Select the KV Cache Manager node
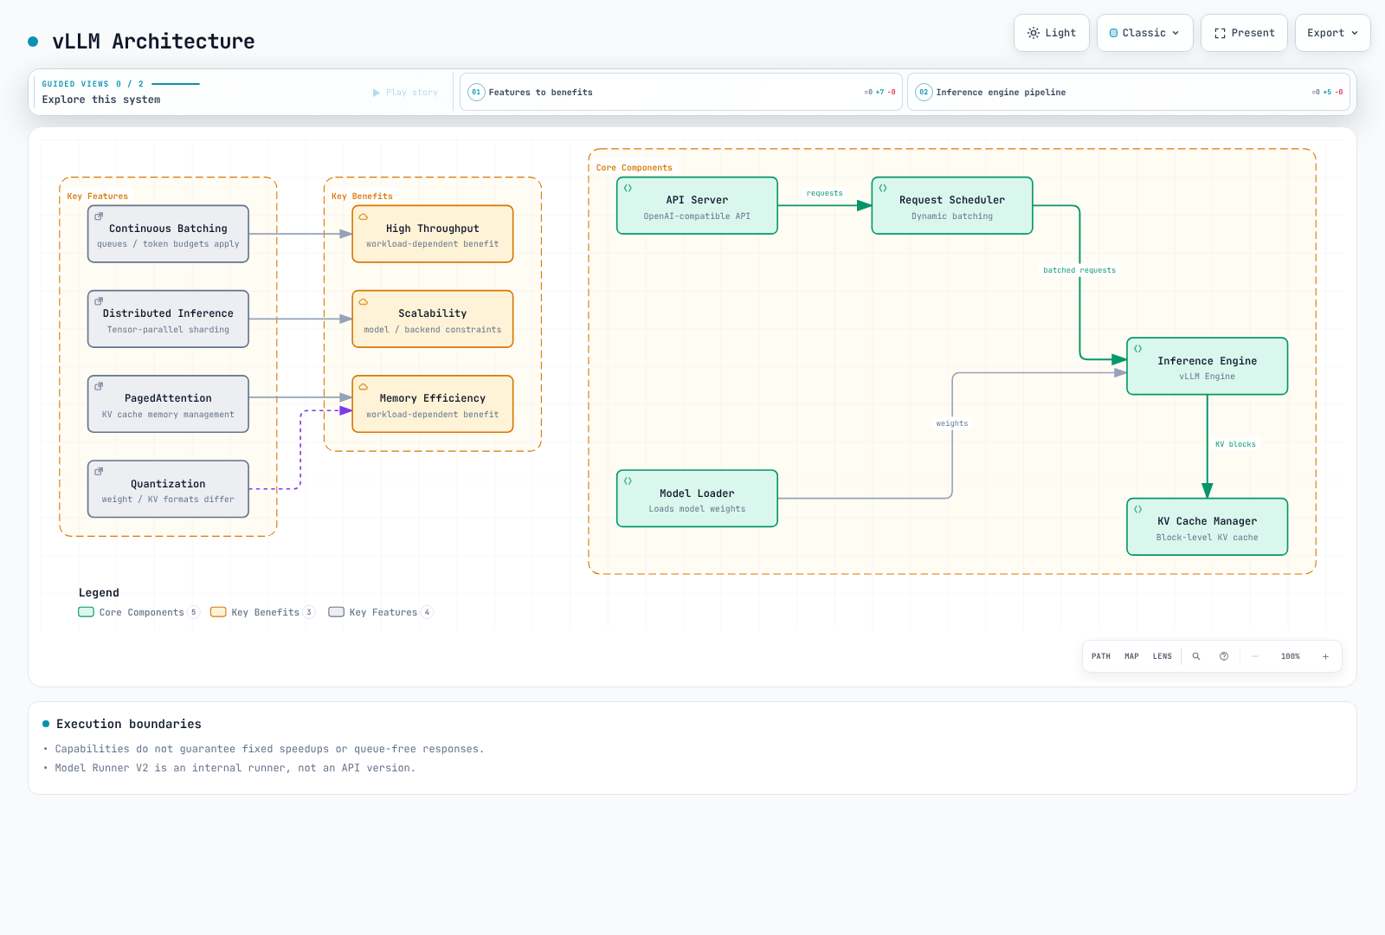The height and width of the screenshot is (935, 1385). [1208, 526]
